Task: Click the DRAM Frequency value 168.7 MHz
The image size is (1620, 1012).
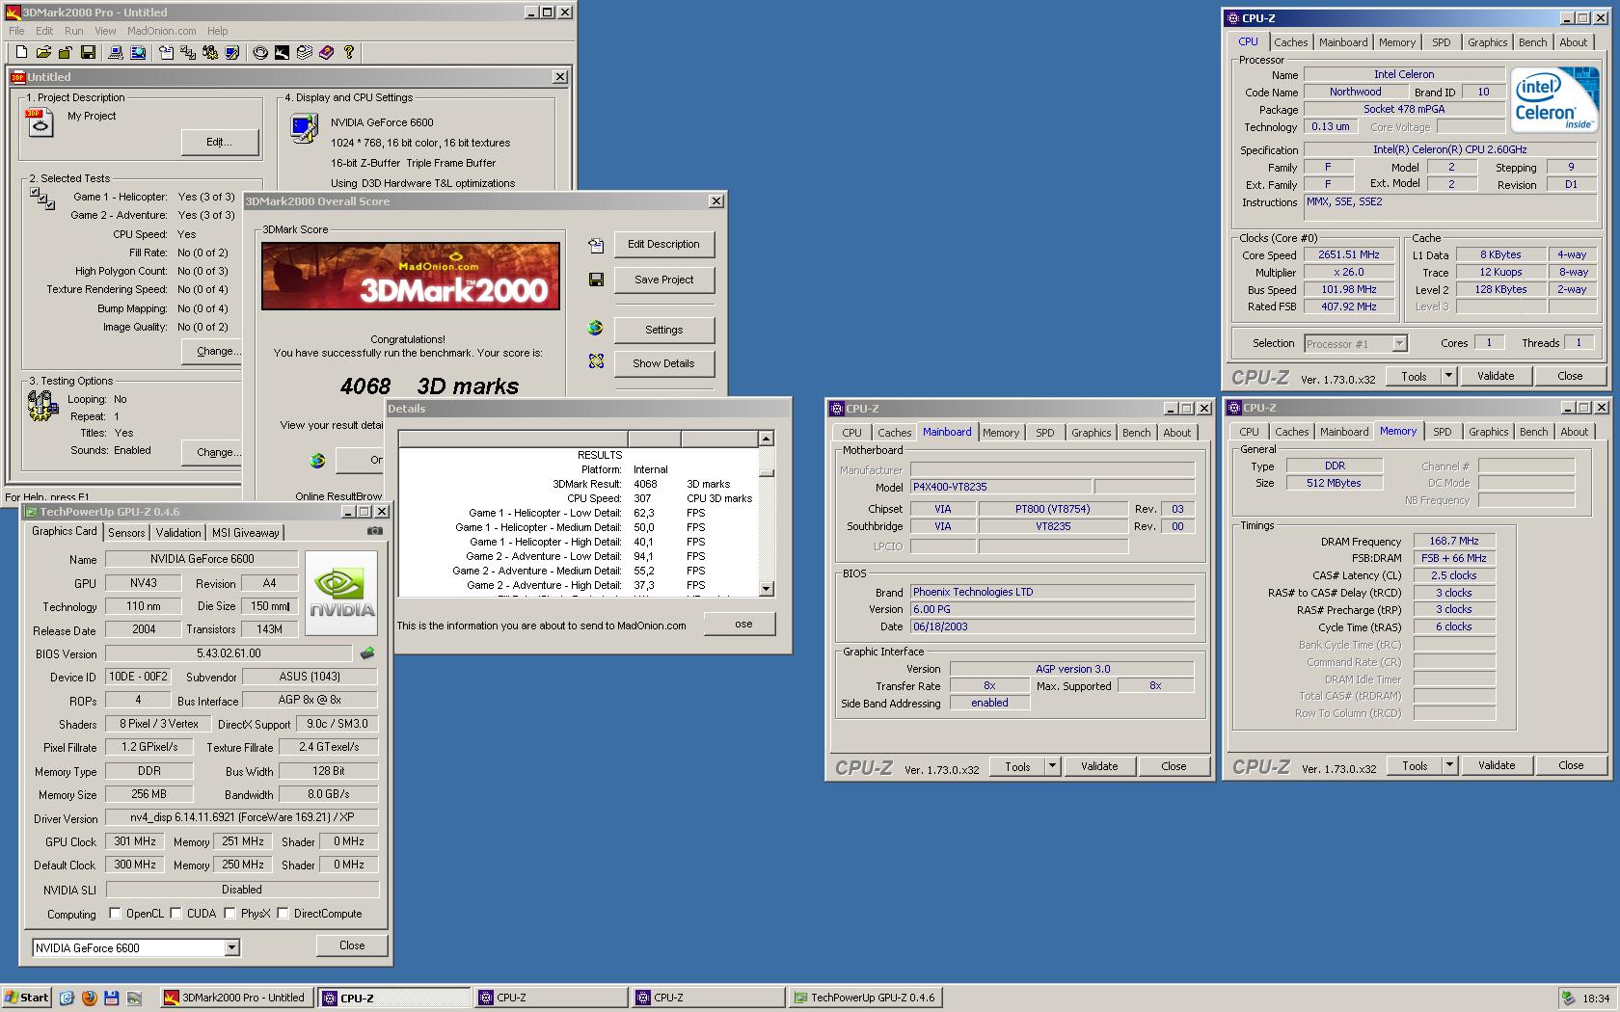Action: coord(1453,541)
